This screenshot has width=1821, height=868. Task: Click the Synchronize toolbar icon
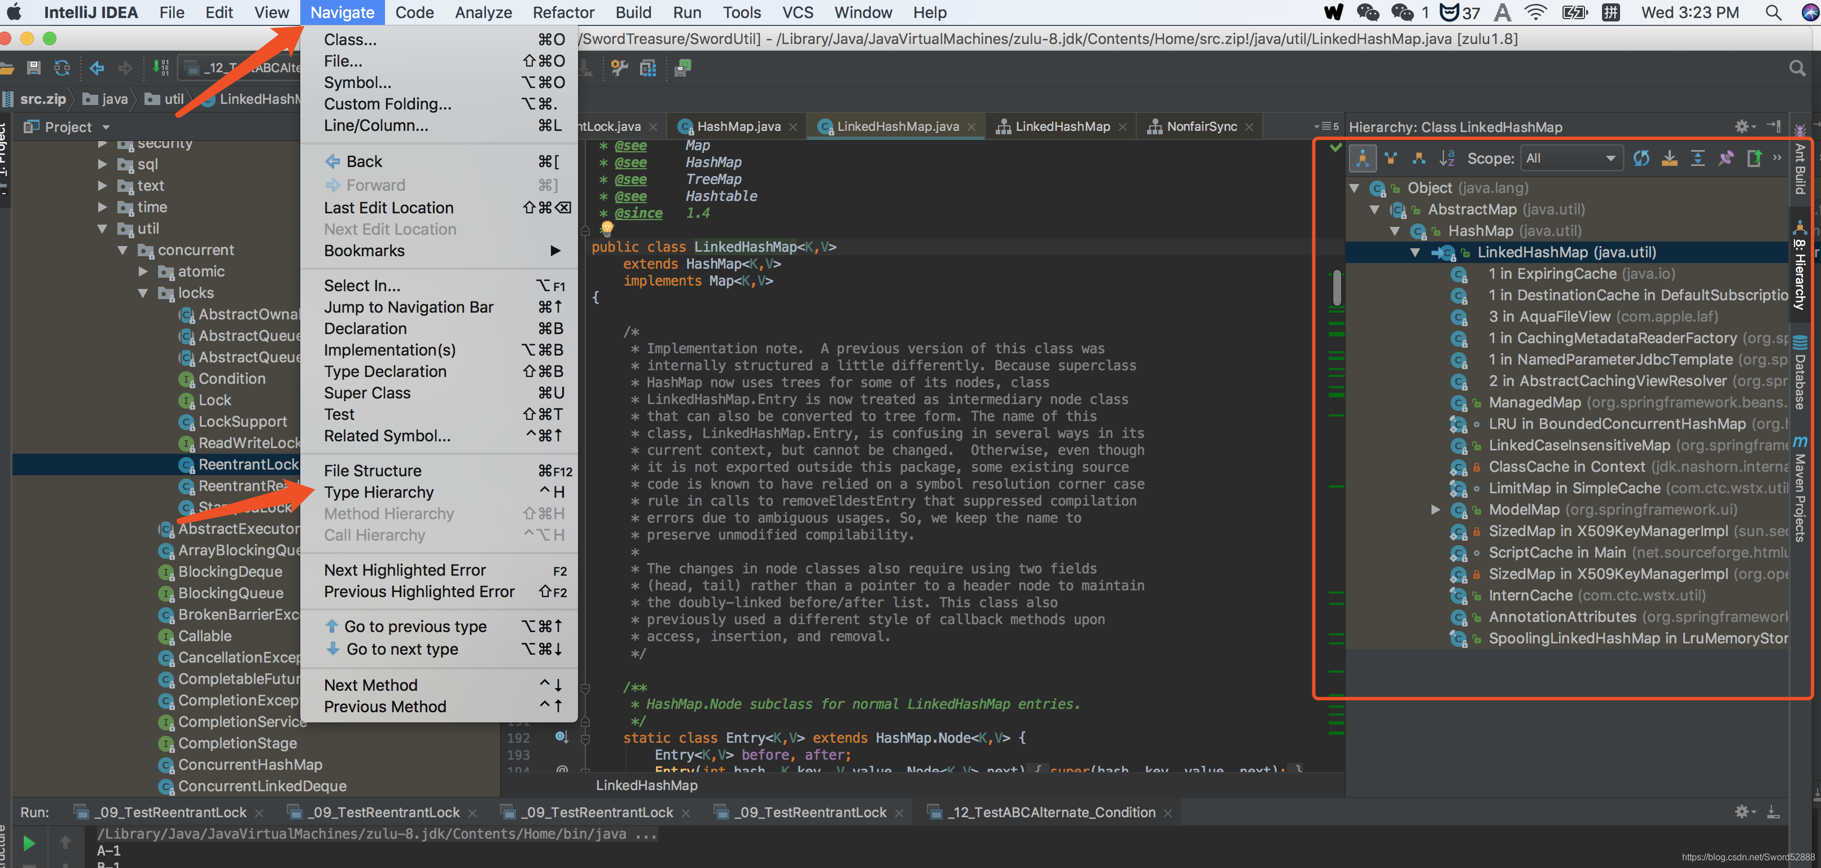point(62,68)
